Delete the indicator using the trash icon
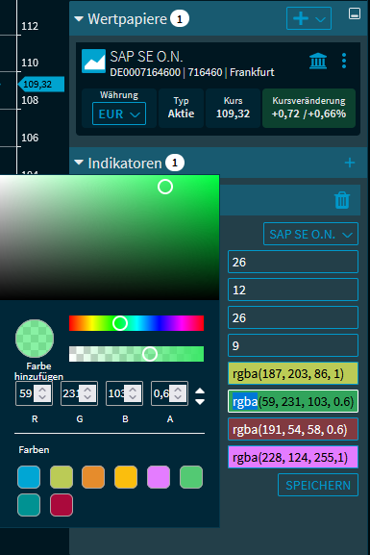Image resolution: width=370 pixels, height=555 pixels. point(342,200)
